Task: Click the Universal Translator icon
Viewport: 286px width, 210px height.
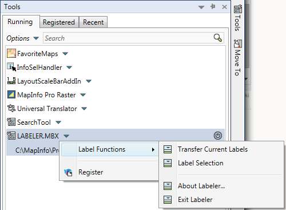Action: click(11, 108)
